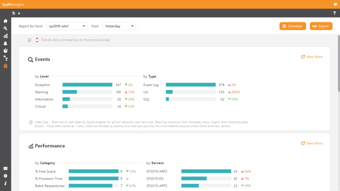Click the Performance section heading
This screenshot has width=340, height=191.
[50, 146]
